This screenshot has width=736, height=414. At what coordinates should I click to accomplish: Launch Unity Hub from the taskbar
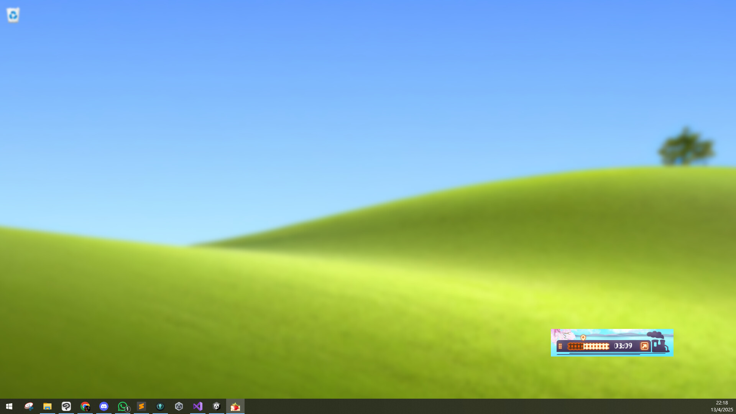coord(179,406)
